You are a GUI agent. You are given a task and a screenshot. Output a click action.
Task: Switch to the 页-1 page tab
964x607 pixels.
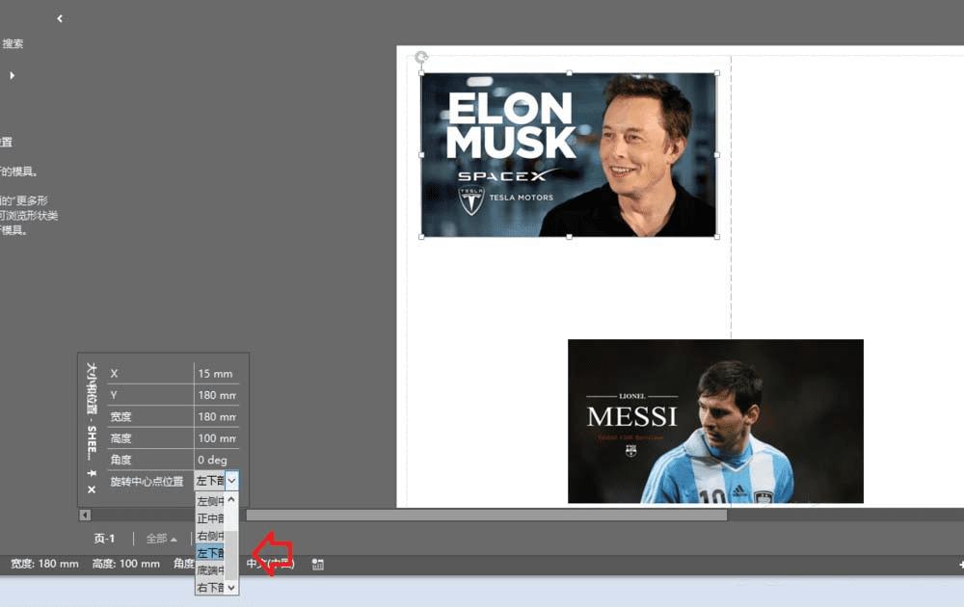pos(104,539)
